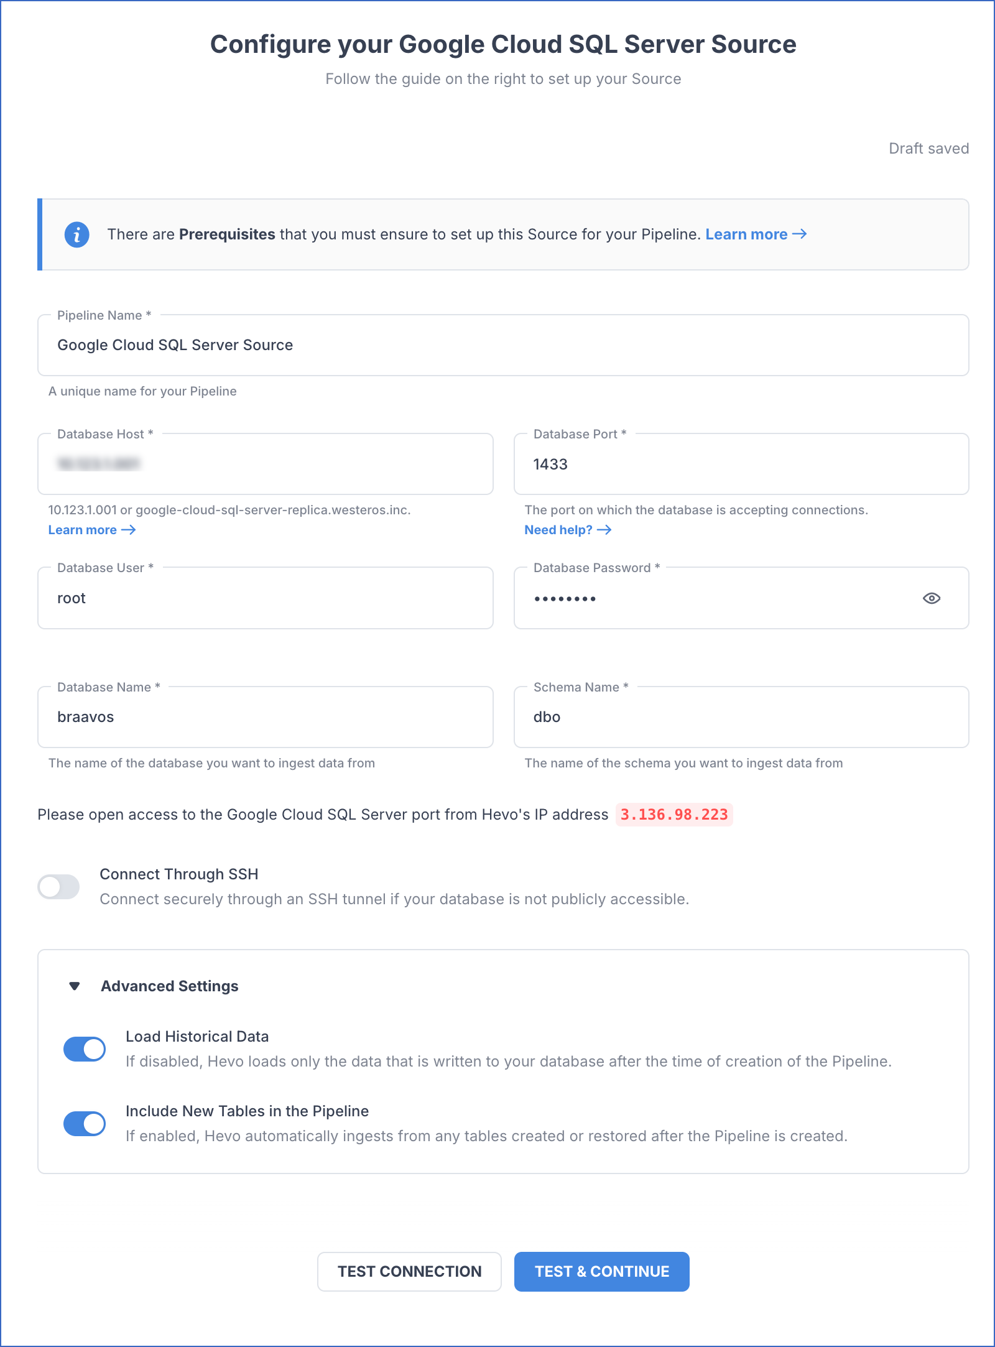Click the blue info icon in Prerequisites banner
The image size is (995, 1347).
[76, 234]
